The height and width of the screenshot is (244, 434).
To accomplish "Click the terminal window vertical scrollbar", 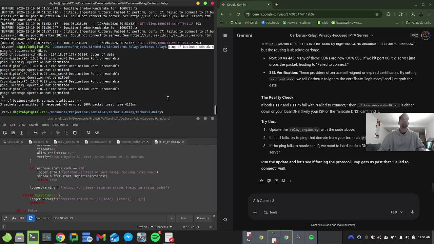I will pos(215,110).
